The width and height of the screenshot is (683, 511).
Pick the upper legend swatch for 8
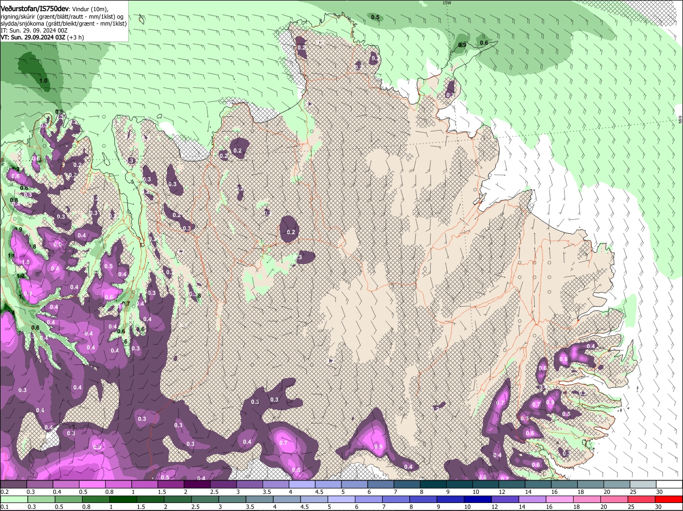click(433, 484)
